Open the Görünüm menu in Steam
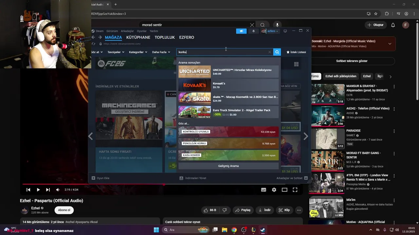 (112, 31)
